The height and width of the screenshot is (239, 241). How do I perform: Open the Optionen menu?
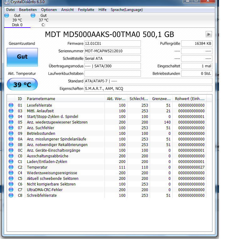pyautogui.click(x=49, y=10)
